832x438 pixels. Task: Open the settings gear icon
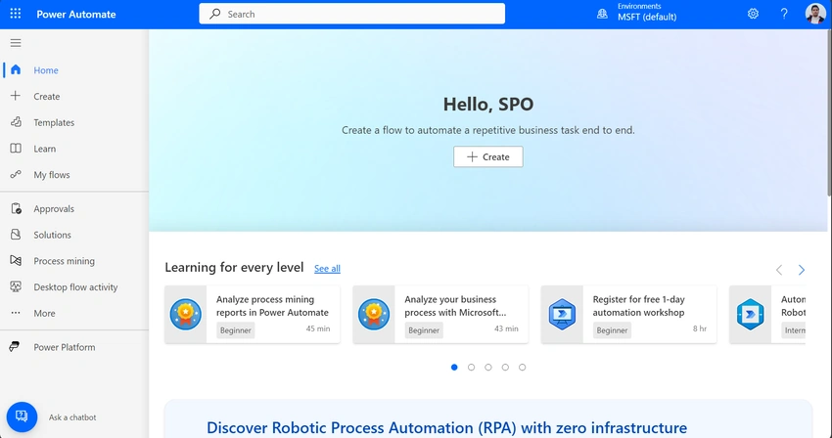753,14
